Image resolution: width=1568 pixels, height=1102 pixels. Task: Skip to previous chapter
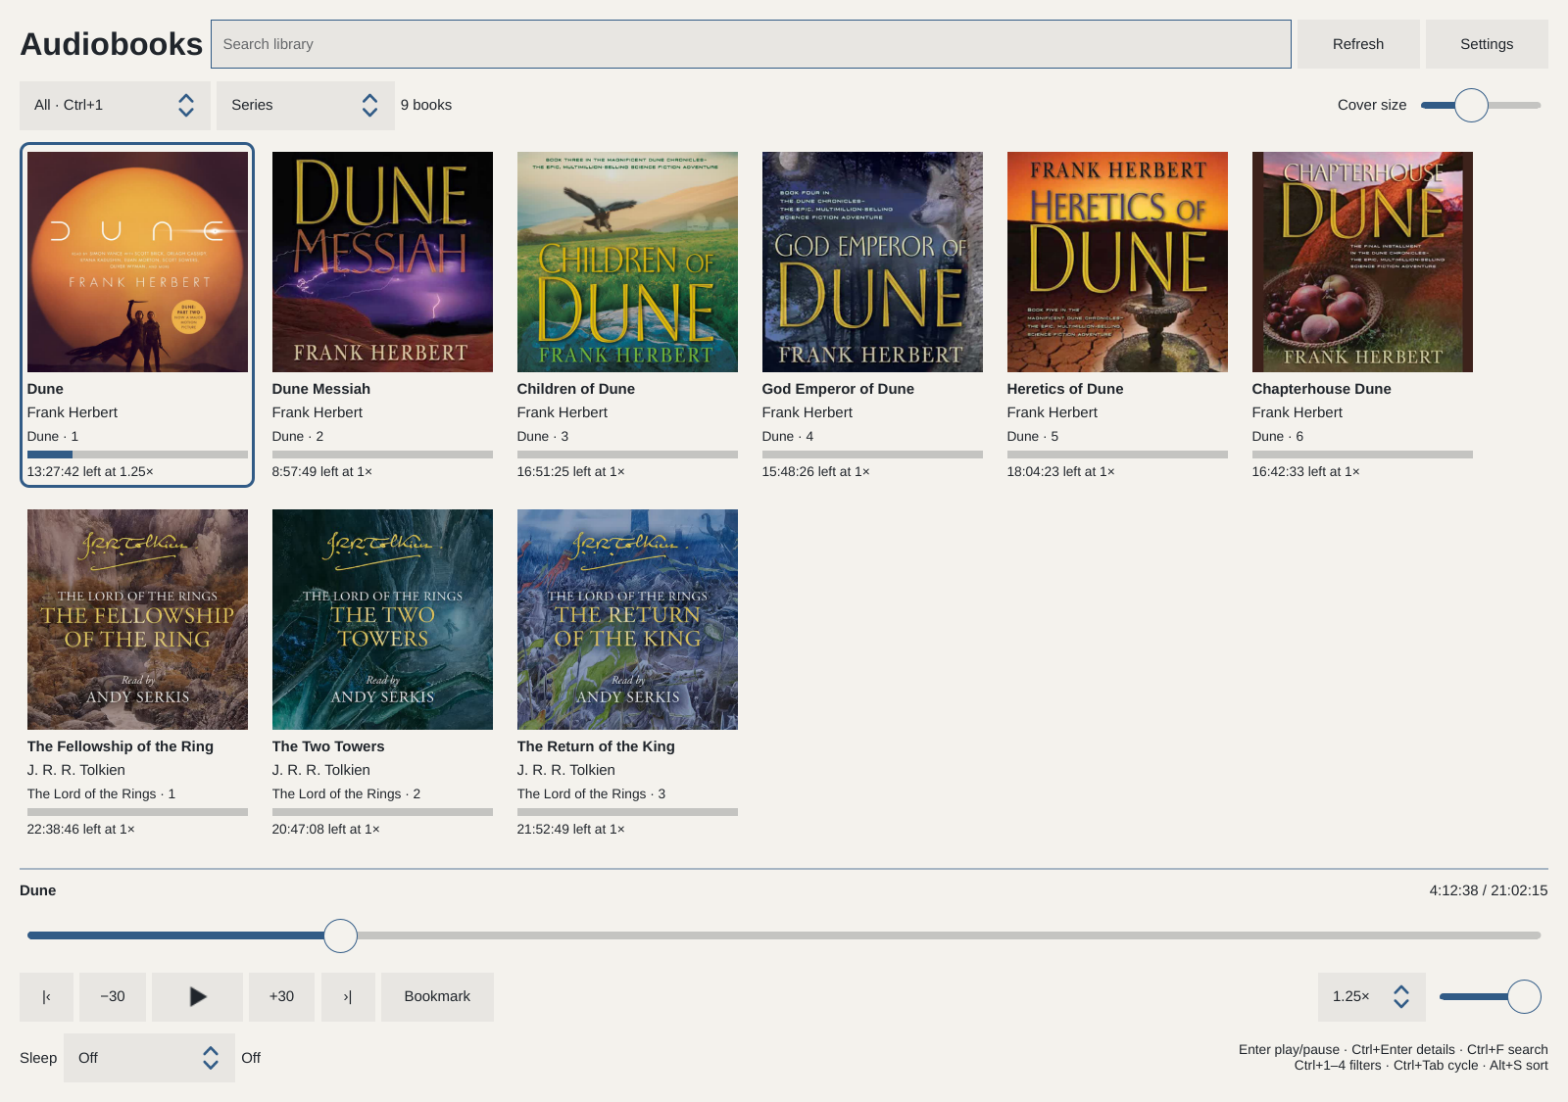[x=46, y=996]
